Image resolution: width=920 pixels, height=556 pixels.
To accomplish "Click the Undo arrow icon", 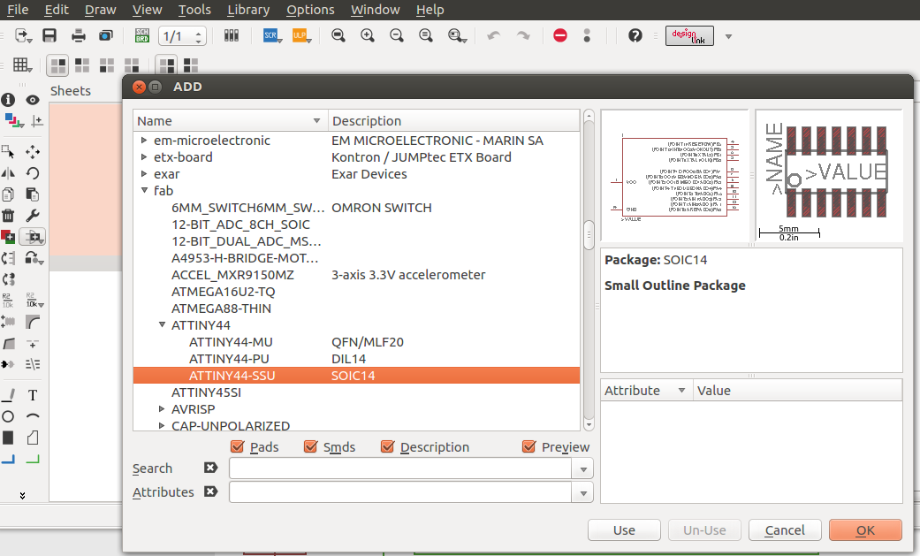I will pos(493,36).
